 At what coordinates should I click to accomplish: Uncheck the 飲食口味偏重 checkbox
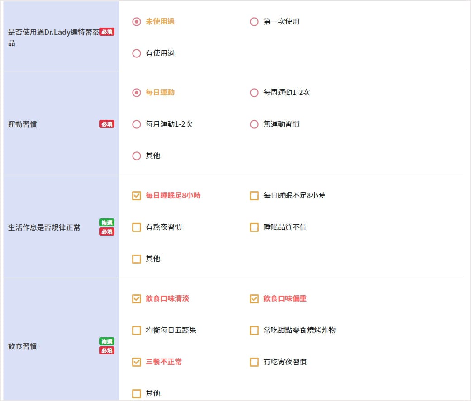pyautogui.click(x=254, y=299)
